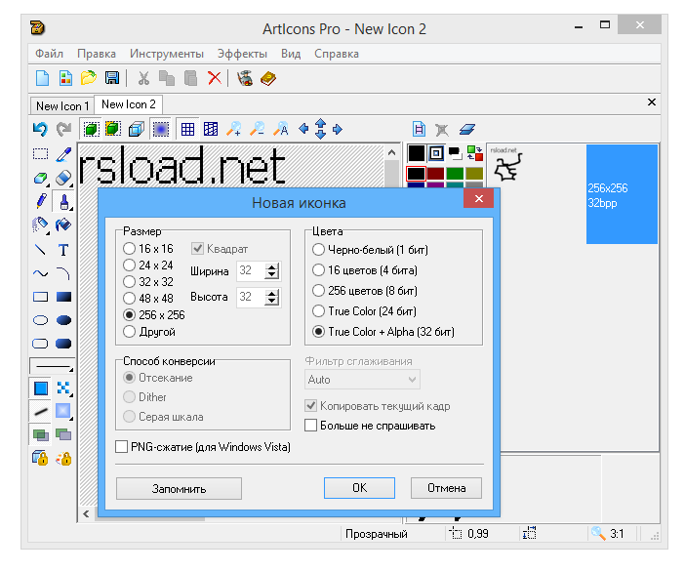
Task: Save with the floppy disk icon
Action: (112, 78)
